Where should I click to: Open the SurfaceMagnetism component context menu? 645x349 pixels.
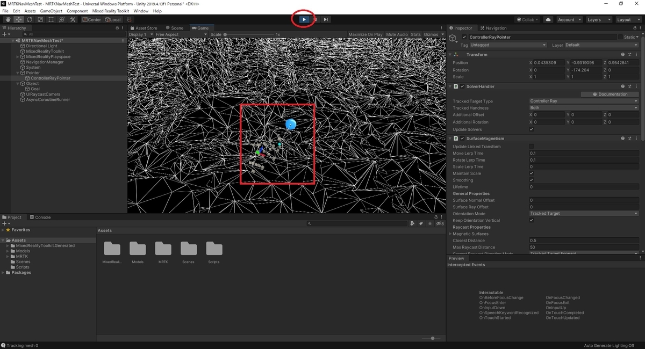tap(636, 139)
